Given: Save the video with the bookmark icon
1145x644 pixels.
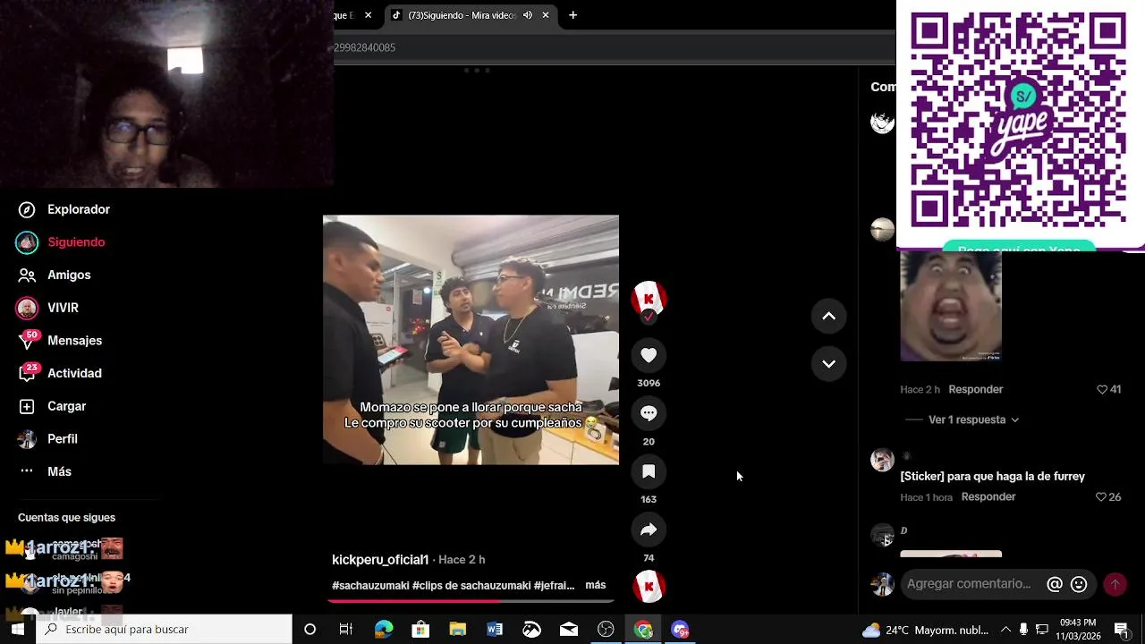Looking at the screenshot, I should [x=649, y=471].
